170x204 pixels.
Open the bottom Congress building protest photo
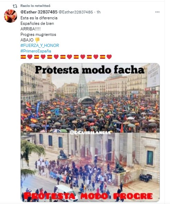click(90, 167)
